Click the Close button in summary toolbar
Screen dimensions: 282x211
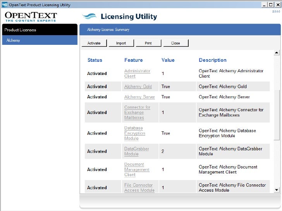click(x=176, y=43)
